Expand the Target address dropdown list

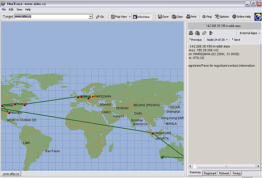(90, 17)
